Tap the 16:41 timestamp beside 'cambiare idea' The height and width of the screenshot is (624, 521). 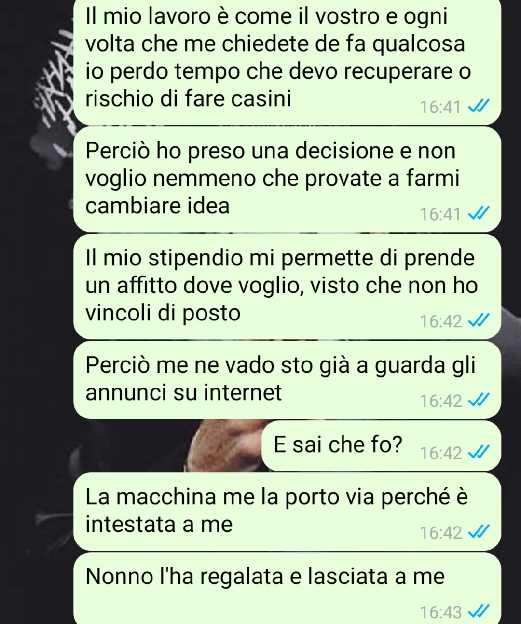coord(440,214)
